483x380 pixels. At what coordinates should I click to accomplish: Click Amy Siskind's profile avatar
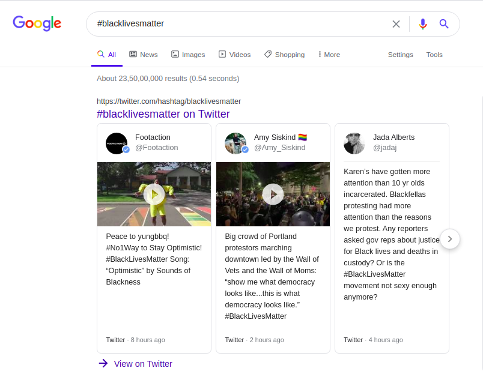(x=236, y=143)
